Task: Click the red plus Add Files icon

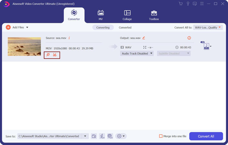Action: tap(8, 27)
